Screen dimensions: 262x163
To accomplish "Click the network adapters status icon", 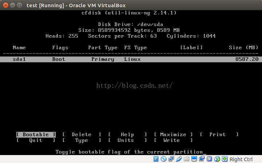I will [x=171, y=159].
